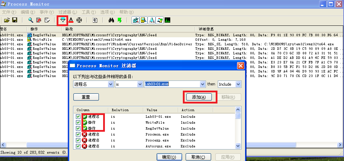Viewport: 344px width, 161px height.
Task: Click the Relation column header in filter list
Action: (x=126, y=110)
